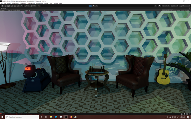191x119 pixels.
Task: Open the Layout dropdown
Action: (184, 6)
